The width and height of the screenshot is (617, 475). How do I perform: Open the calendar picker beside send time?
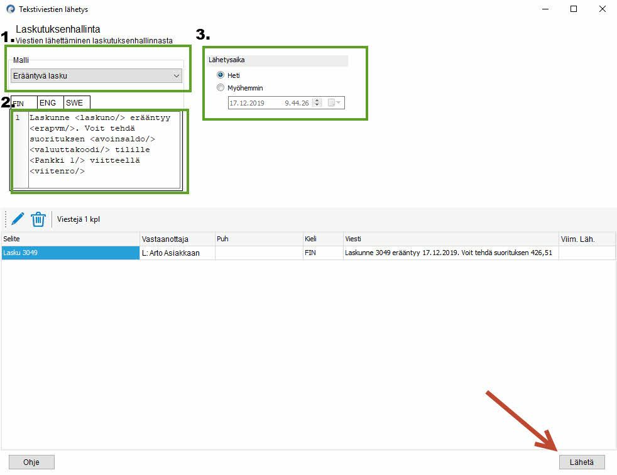334,102
